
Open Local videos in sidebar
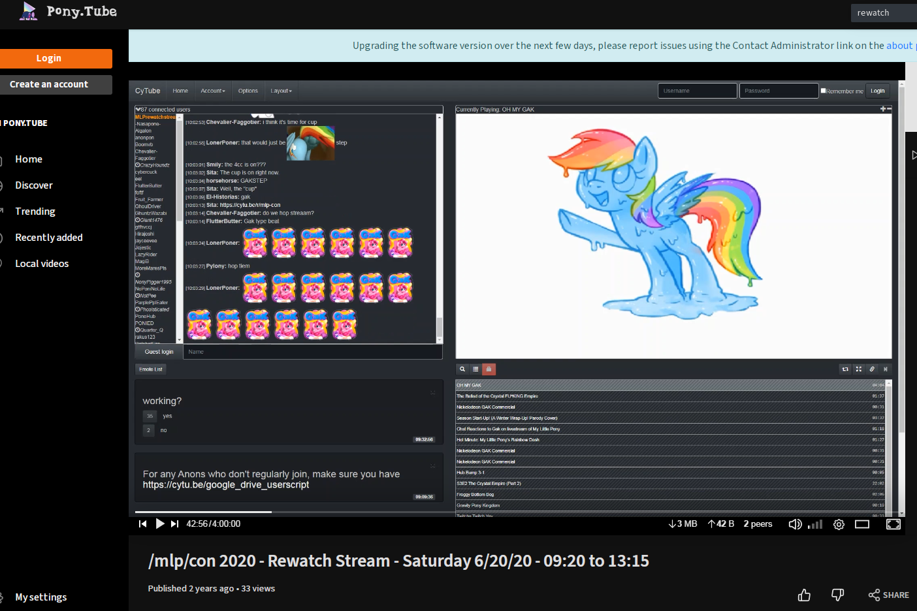coord(42,264)
